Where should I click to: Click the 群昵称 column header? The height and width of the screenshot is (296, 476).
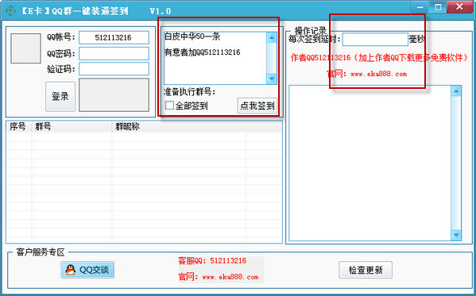click(x=179, y=127)
